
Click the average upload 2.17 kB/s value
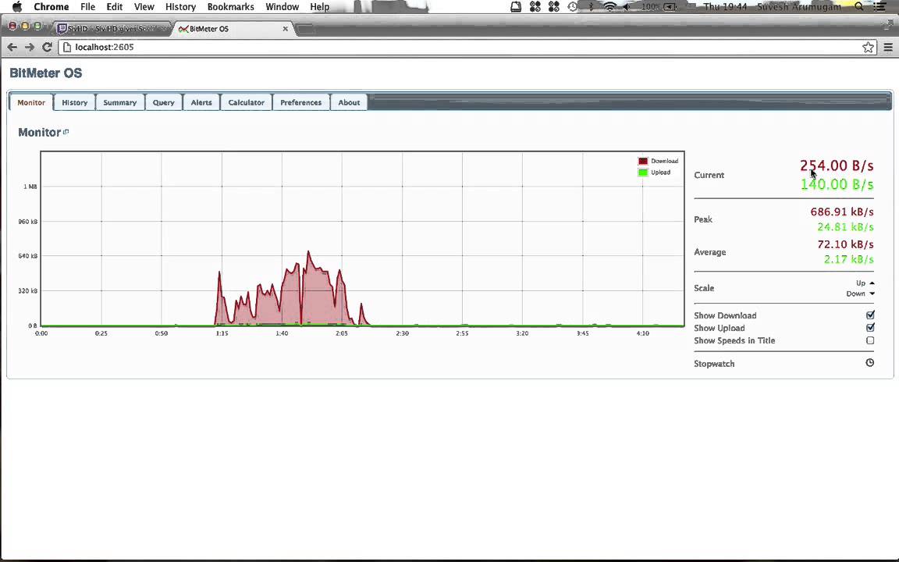(848, 259)
